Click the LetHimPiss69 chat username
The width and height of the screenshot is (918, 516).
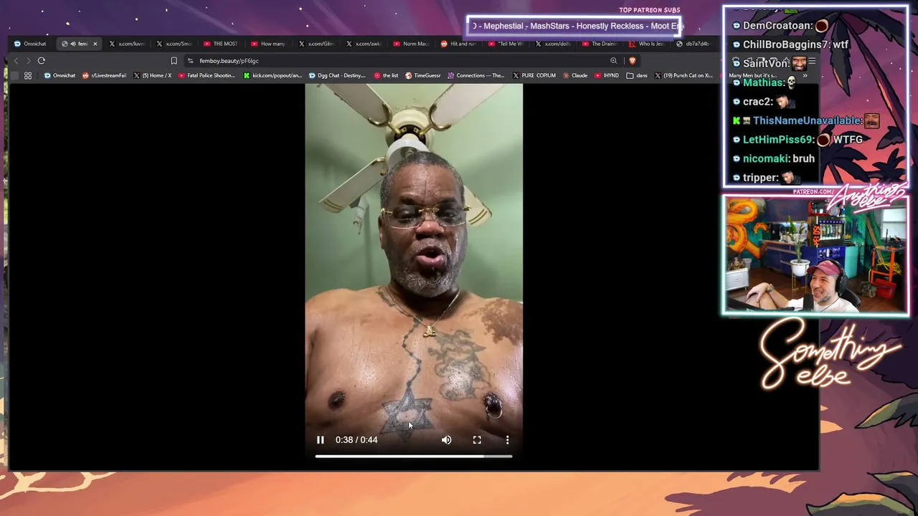point(778,140)
